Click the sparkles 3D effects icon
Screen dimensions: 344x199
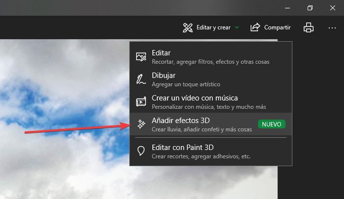[x=141, y=124]
